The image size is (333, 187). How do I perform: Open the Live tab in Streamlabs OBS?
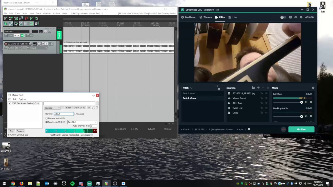click(x=232, y=17)
